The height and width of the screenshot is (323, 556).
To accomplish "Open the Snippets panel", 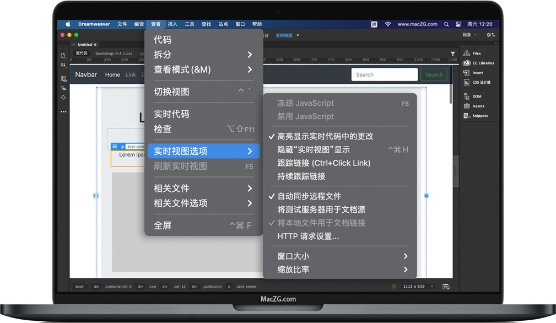I will [x=476, y=116].
